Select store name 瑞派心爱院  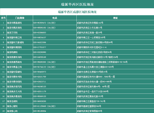pyautogui.click(x=12, y=106)
